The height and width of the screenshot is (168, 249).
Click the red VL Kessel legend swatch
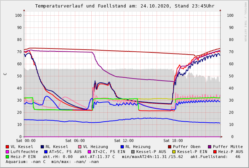(x=7, y=147)
